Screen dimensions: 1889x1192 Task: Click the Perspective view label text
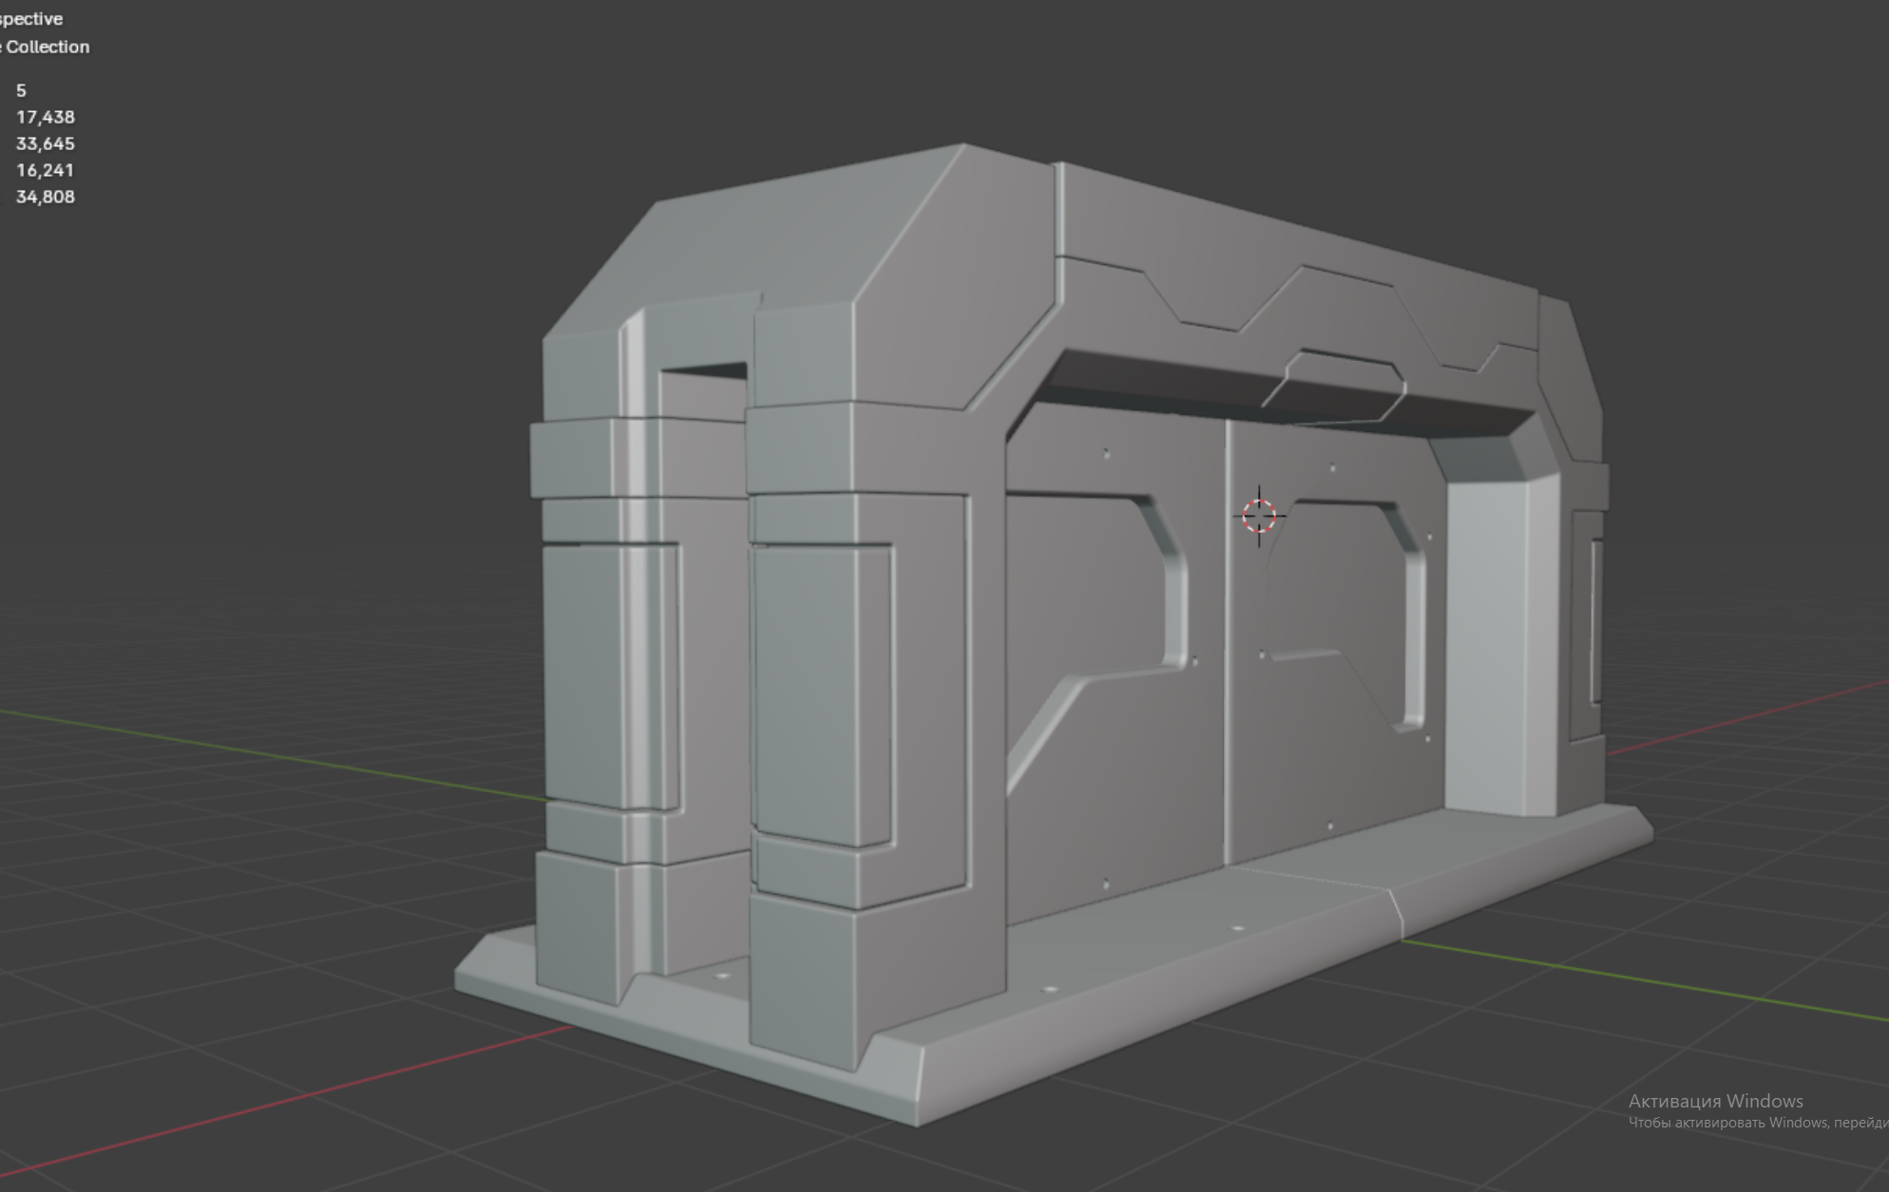click(30, 18)
